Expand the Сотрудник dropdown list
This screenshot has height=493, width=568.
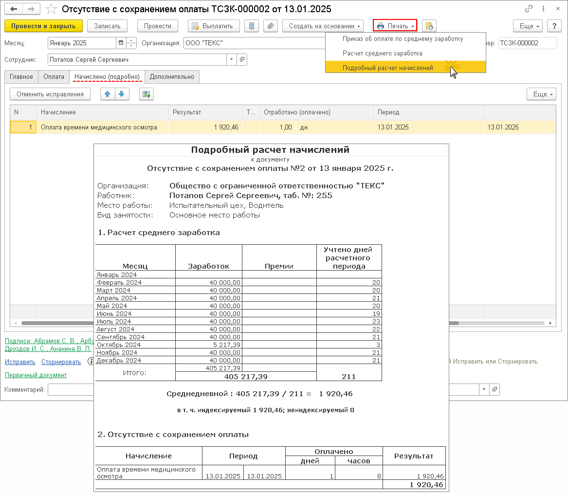click(x=231, y=60)
